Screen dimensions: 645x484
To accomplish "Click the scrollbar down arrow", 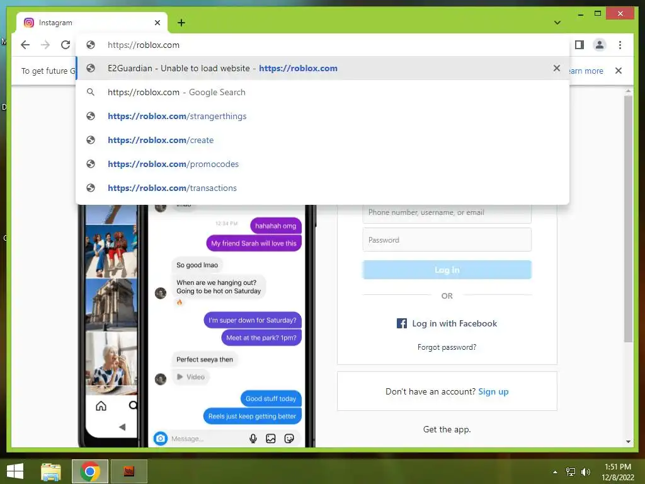I will [x=628, y=442].
